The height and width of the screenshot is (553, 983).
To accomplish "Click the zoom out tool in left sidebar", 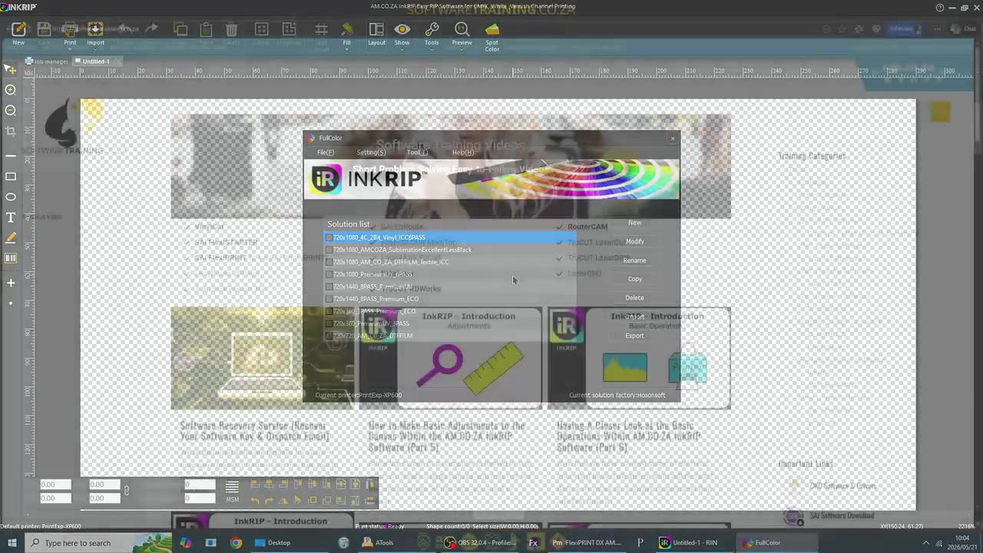I will [11, 111].
